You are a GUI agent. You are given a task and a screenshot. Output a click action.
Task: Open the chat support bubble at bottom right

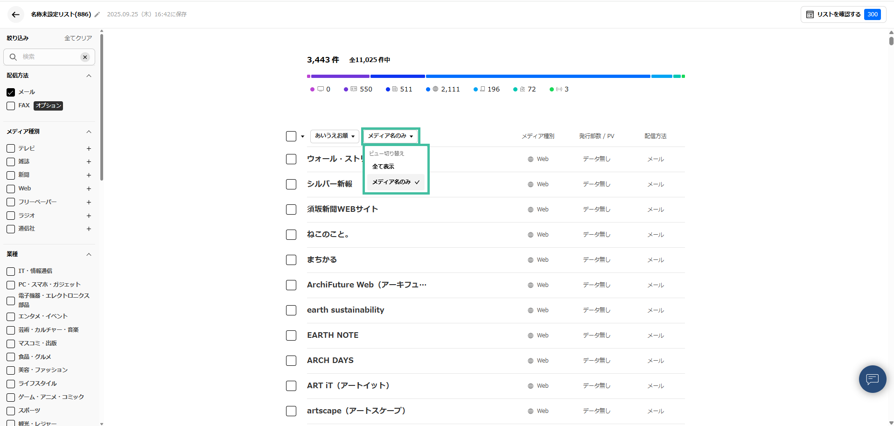(872, 379)
